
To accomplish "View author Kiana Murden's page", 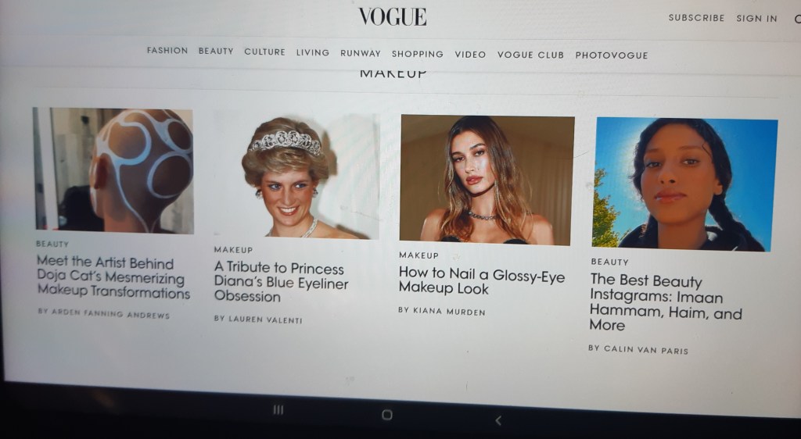I will coord(441,311).
